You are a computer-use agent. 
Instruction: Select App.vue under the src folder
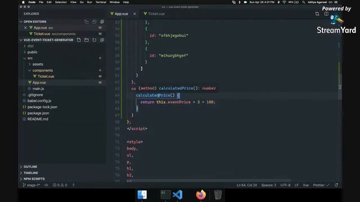click(x=39, y=82)
